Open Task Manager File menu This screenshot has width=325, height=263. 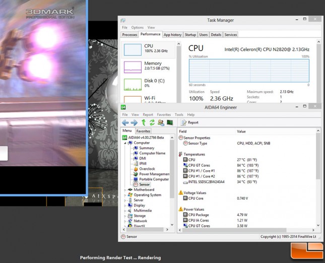[x=124, y=27]
